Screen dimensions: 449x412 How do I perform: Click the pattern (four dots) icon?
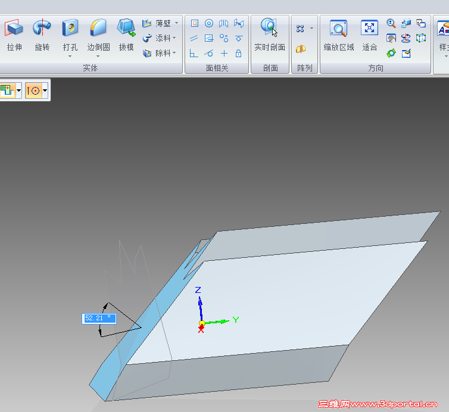tap(300, 29)
